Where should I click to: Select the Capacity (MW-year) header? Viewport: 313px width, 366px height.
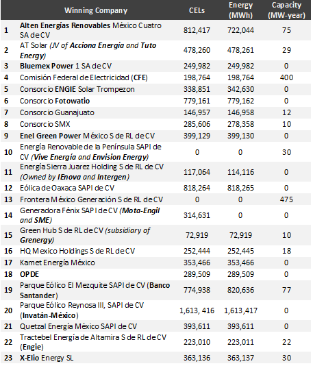tap(286, 10)
